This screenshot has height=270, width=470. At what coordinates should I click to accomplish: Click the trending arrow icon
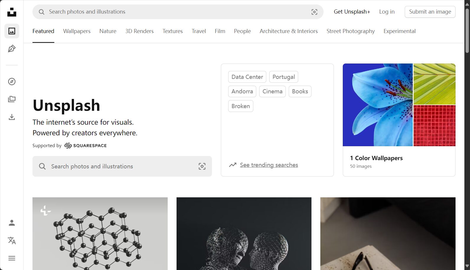pos(233,165)
